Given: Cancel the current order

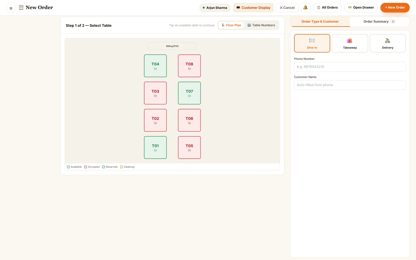Looking at the screenshot, I should coord(287,8).
